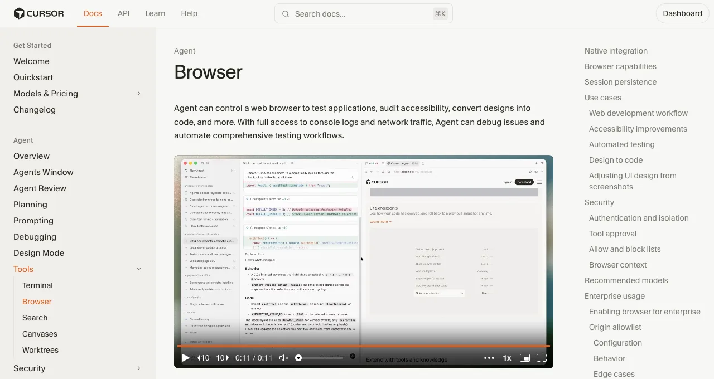Viewport: 714px width, 379px height.
Task: Unmute the video with the speaker icon
Action: pos(284,358)
